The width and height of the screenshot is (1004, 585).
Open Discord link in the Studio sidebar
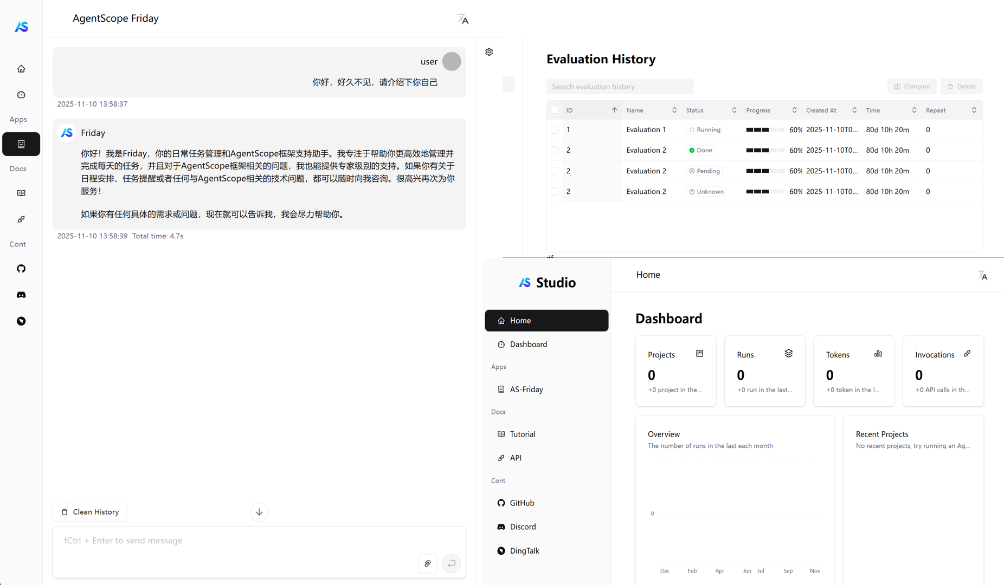tap(546, 526)
